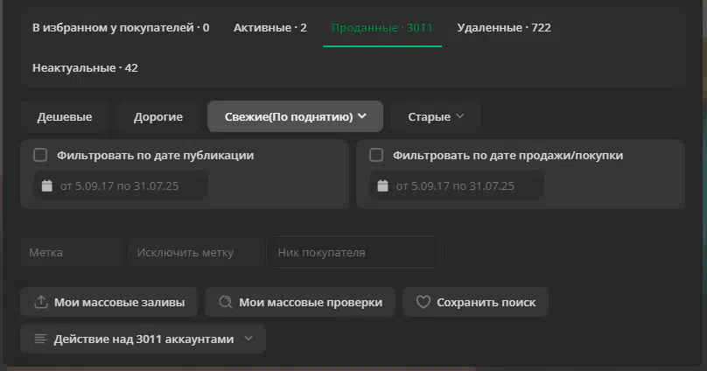The height and width of the screenshot is (371, 707).
Task: Click the chevron next to 'Свежие(По поднятию)'
Action: click(x=362, y=116)
